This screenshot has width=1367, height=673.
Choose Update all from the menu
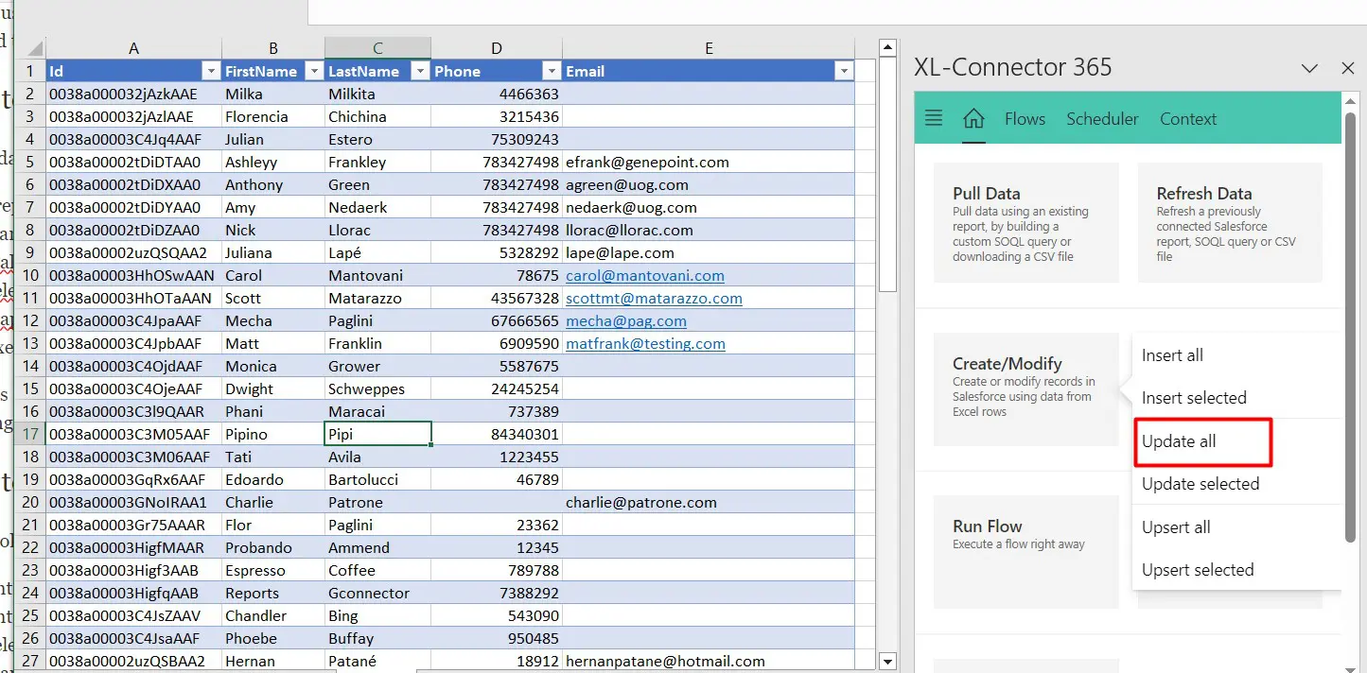coord(1179,441)
